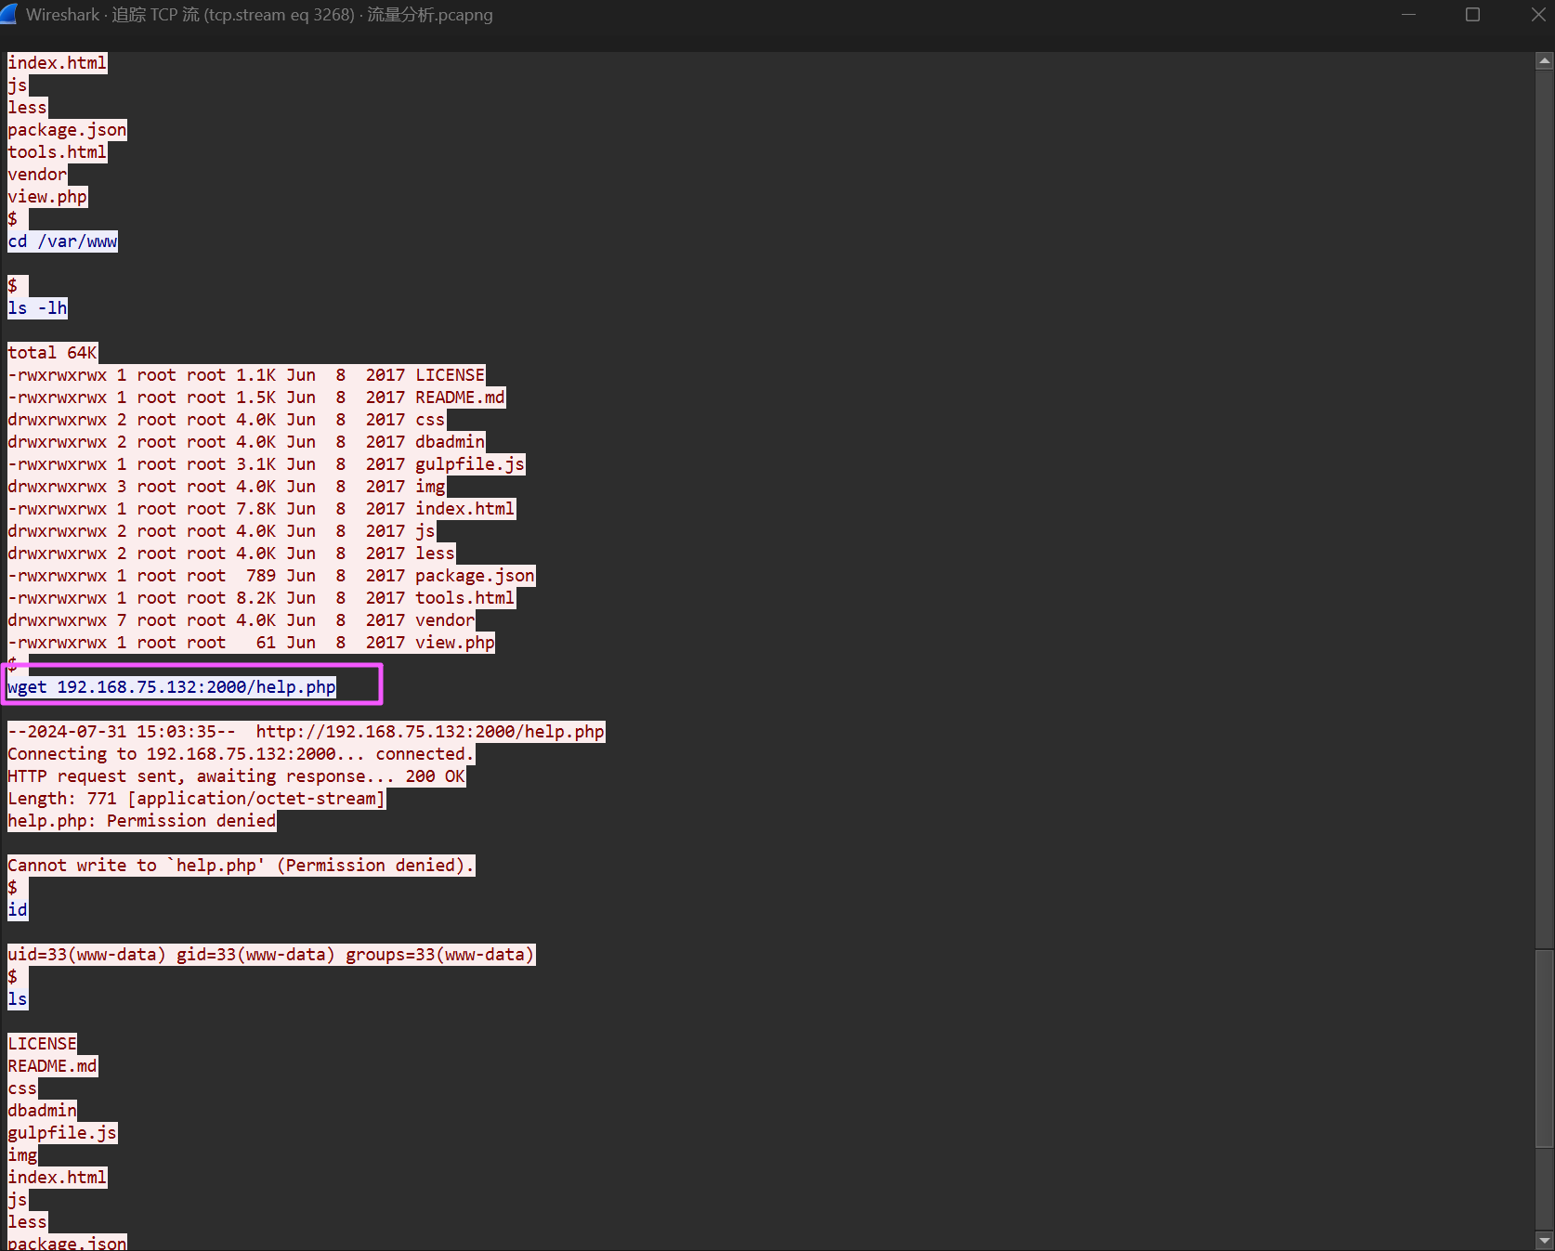Click 'view.php' in the first file list
Image resolution: width=1555 pixels, height=1251 pixels.
47,197
